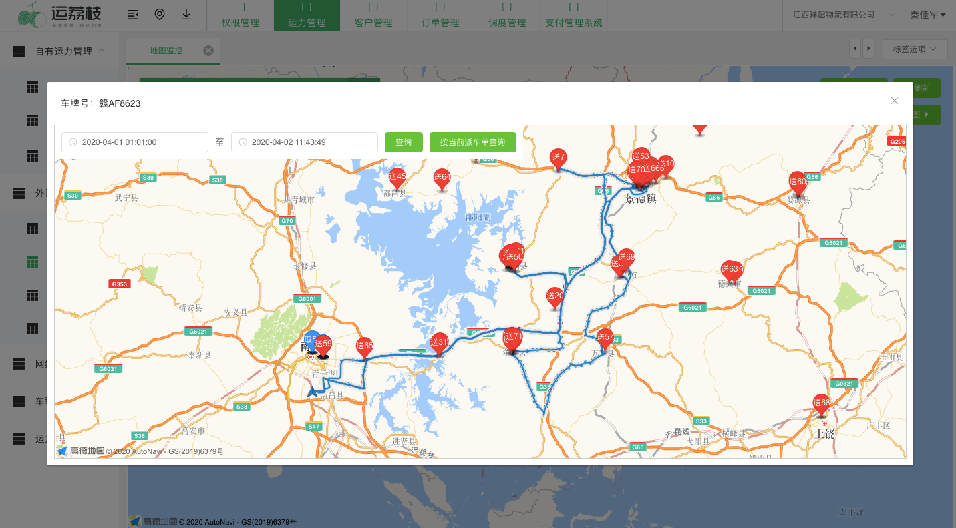This screenshot has width=956, height=528.
Task: Click the blue pickup marker on map
Action: click(311, 340)
